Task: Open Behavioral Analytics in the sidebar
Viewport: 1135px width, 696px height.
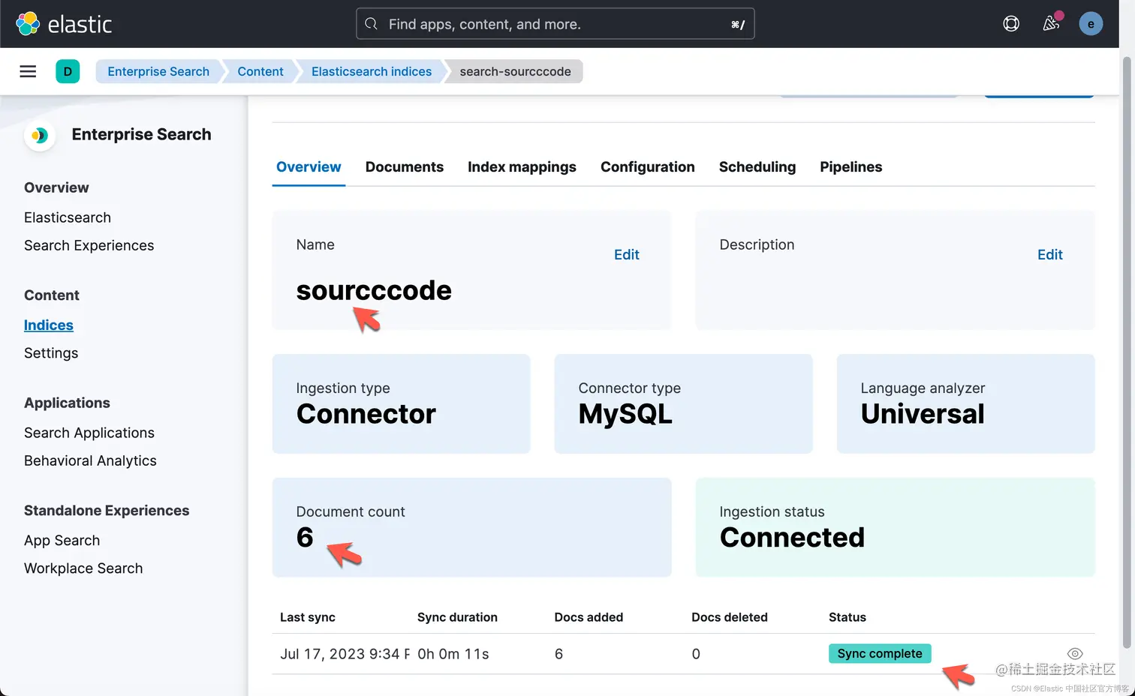Action: (x=90, y=460)
